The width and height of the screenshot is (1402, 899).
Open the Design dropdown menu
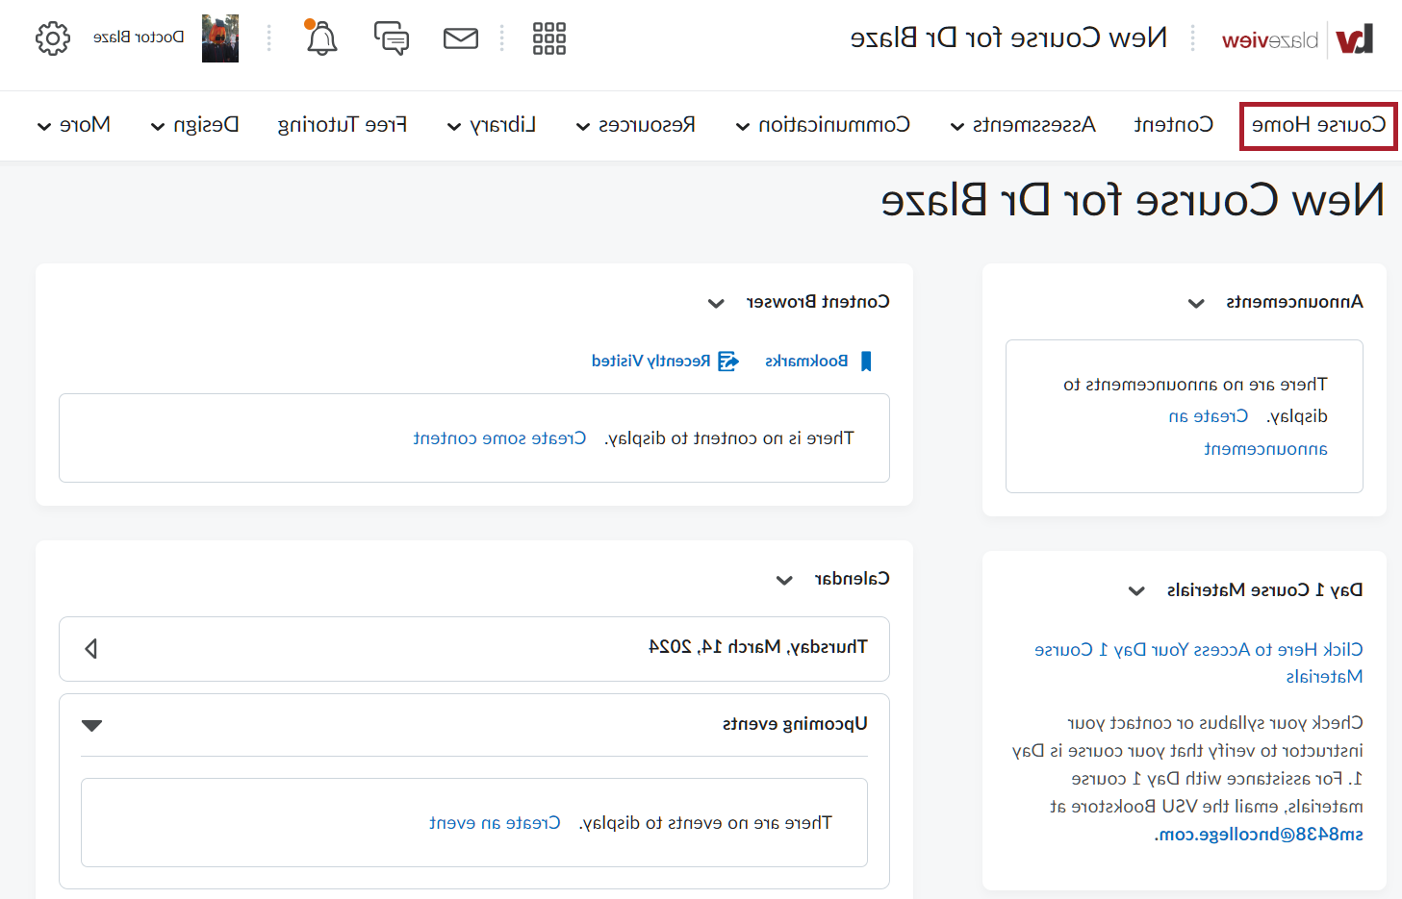pyautogui.click(x=194, y=125)
